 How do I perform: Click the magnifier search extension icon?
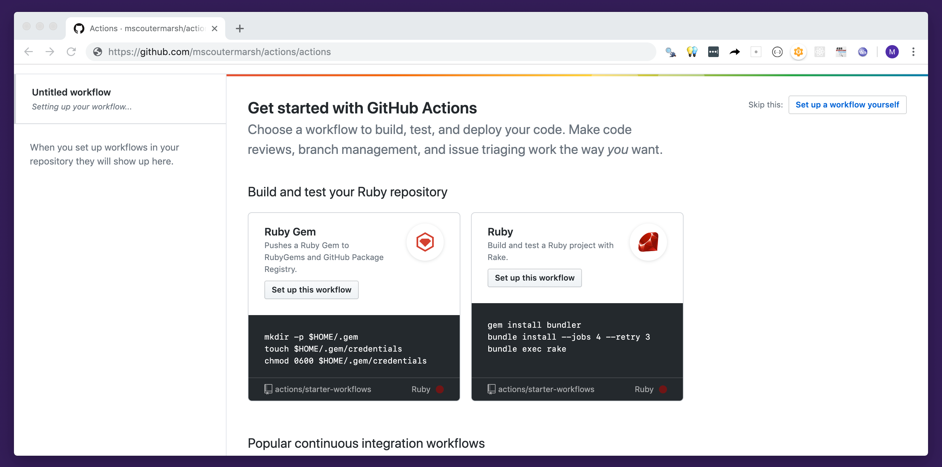(x=671, y=51)
